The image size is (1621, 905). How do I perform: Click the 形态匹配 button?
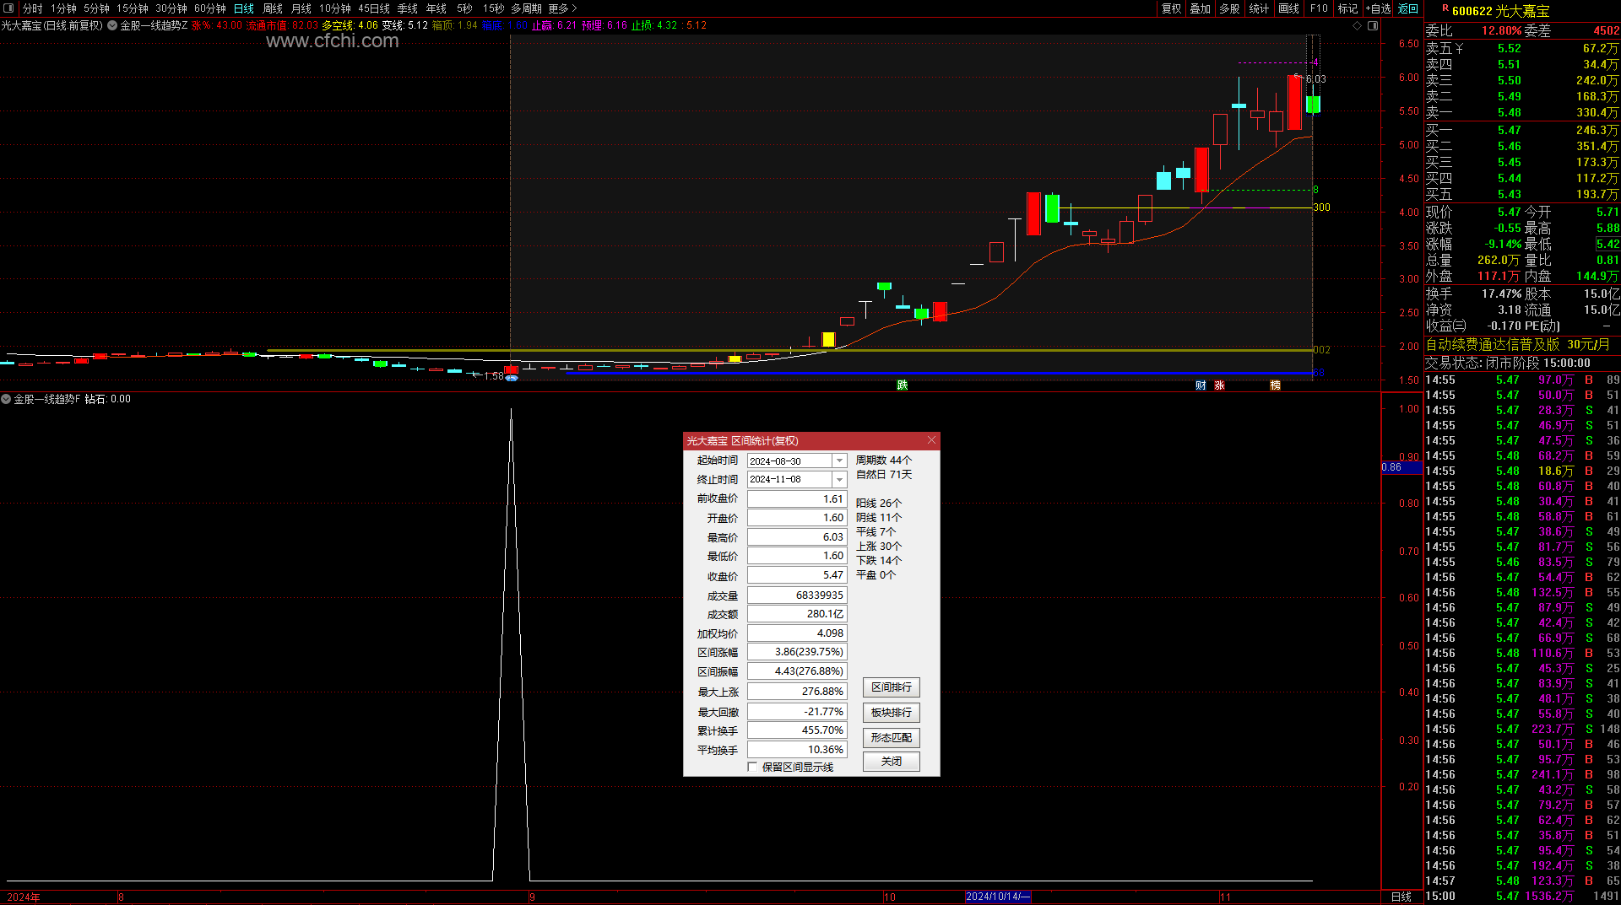[x=892, y=738]
